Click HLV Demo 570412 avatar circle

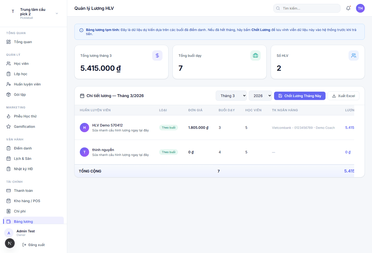click(x=84, y=128)
